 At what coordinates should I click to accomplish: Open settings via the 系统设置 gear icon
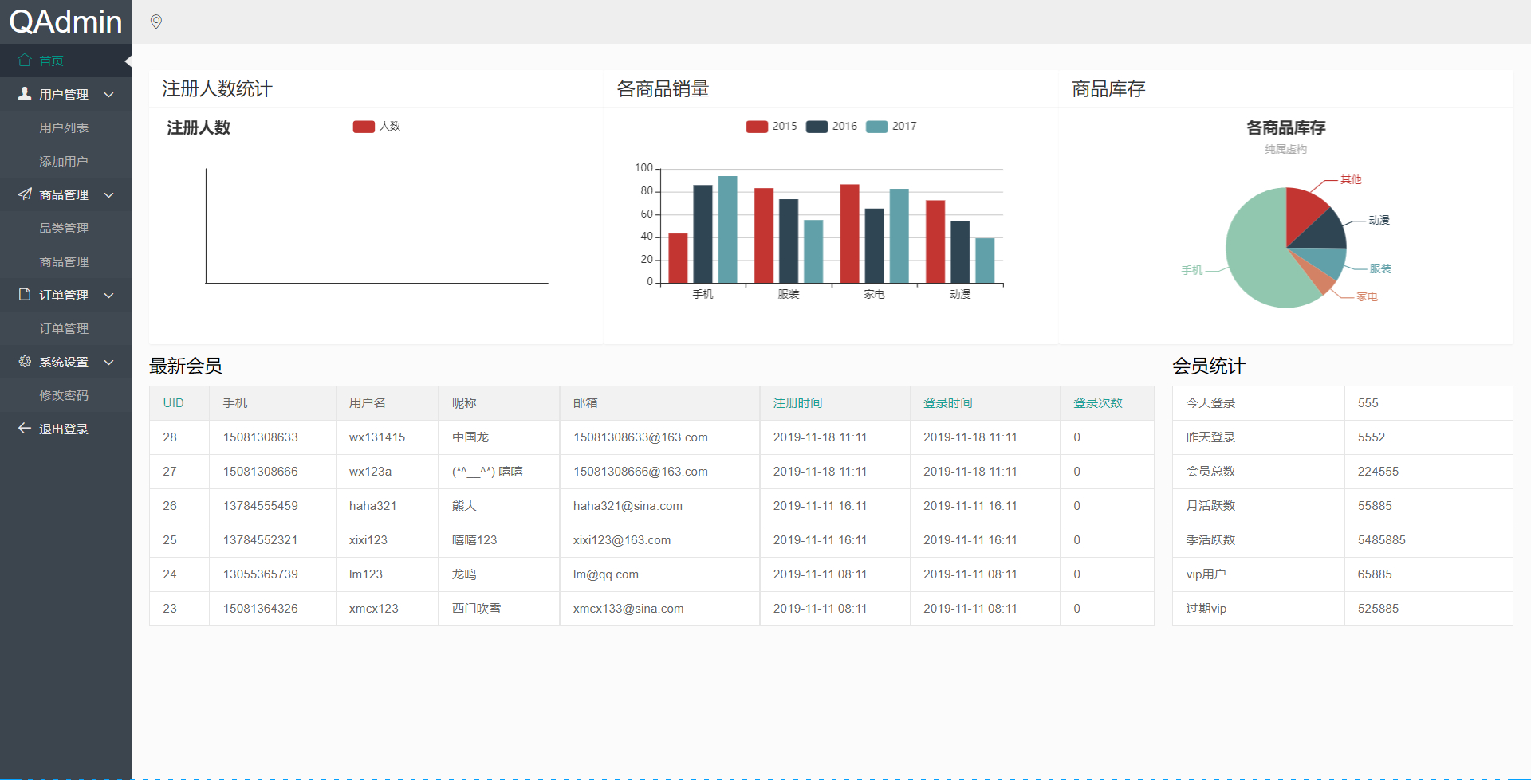tap(23, 362)
